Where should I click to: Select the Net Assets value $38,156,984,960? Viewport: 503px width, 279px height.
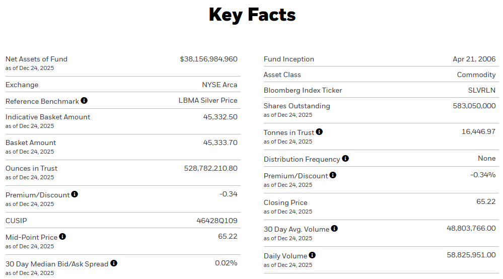tap(208, 59)
